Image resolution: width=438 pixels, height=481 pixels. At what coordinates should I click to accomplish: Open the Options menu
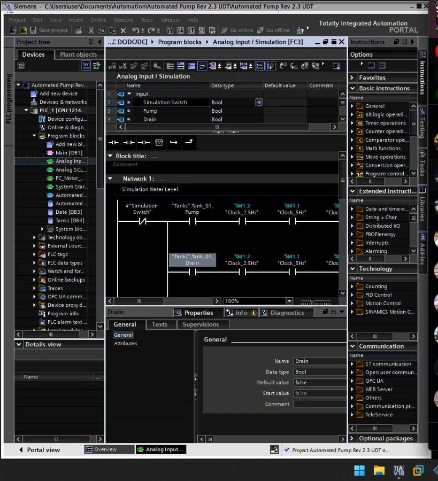click(124, 20)
